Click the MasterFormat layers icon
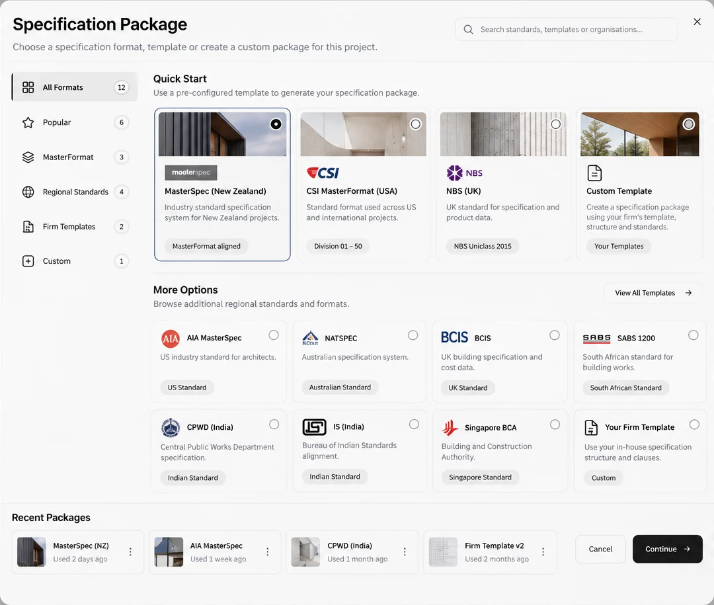Screen dimensions: 714x605 coord(28,157)
